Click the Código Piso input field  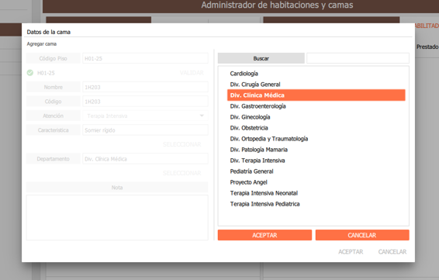[x=145, y=58]
